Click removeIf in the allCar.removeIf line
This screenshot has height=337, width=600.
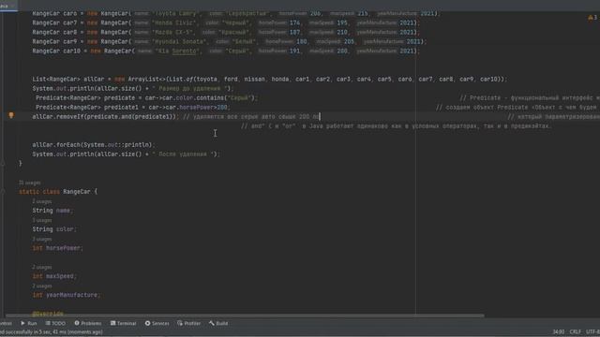point(70,116)
